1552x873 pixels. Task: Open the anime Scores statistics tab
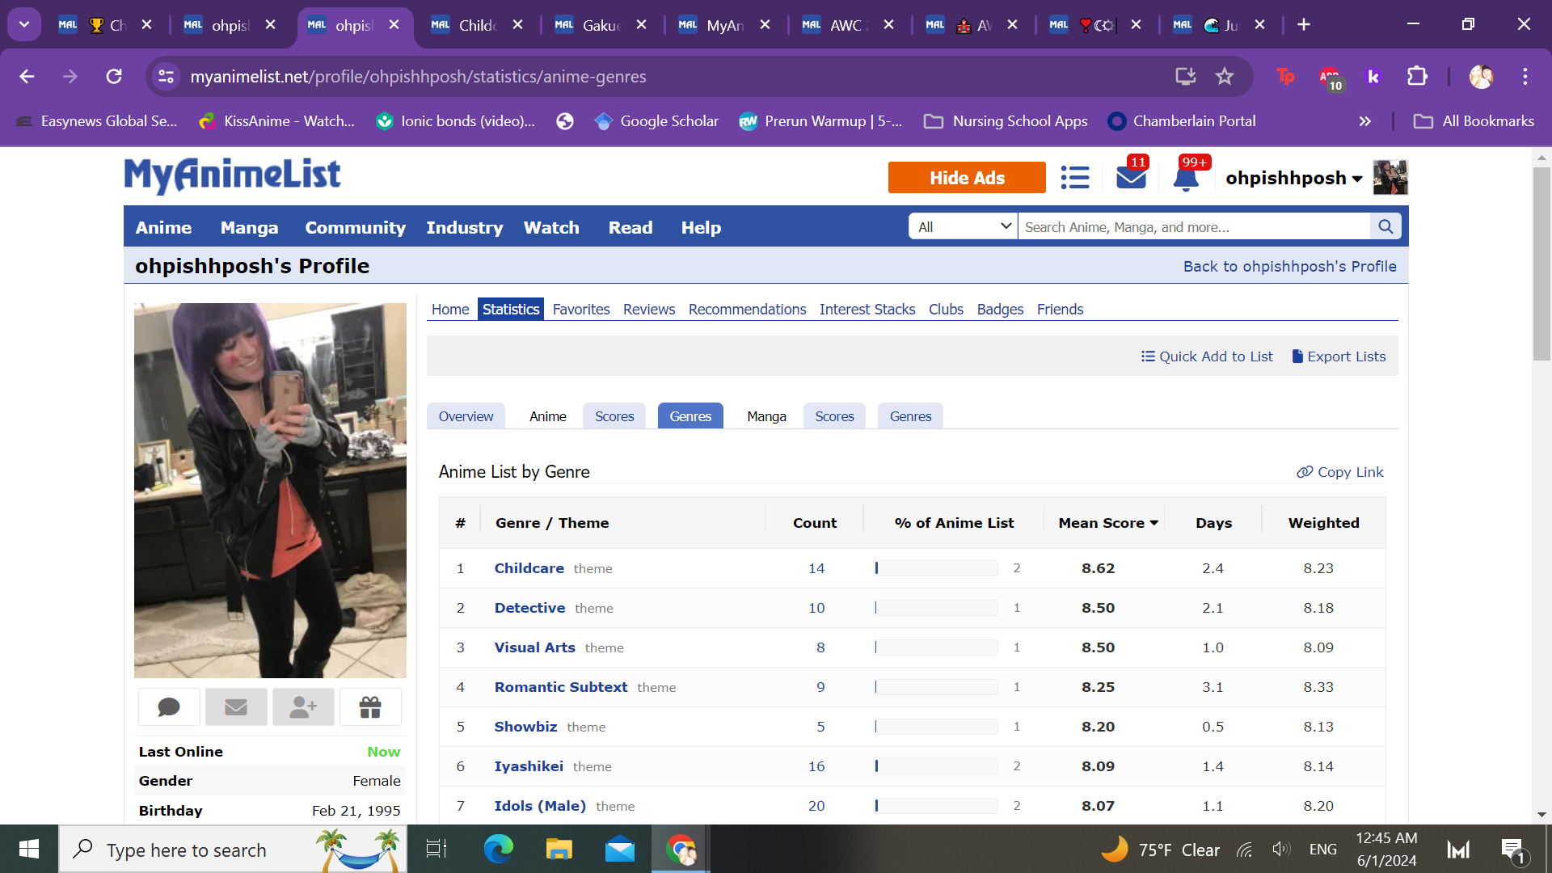click(614, 415)
